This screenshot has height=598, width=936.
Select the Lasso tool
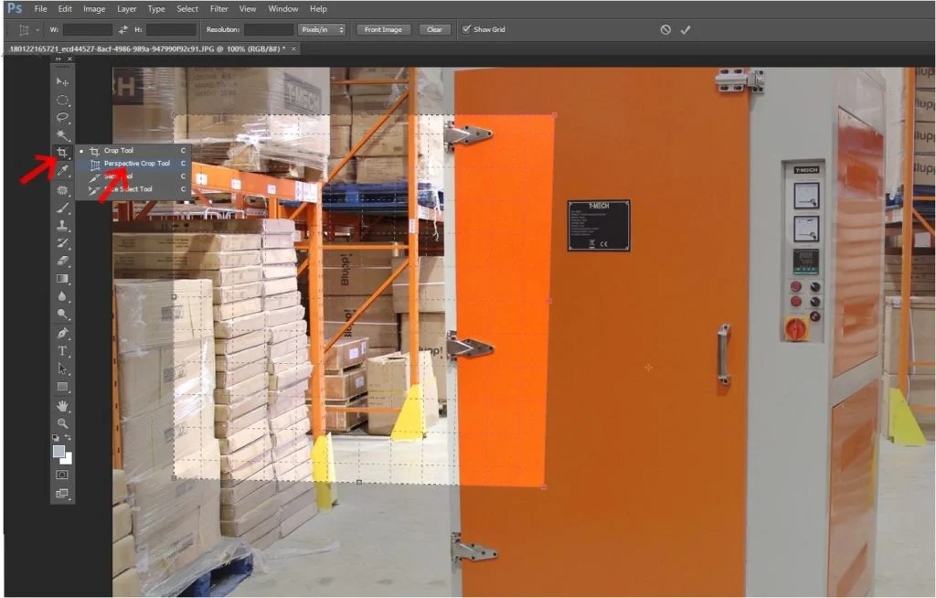pos(62,117)
